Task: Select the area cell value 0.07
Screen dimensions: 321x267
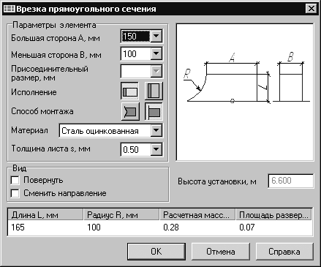Action: tap(247, 227)
